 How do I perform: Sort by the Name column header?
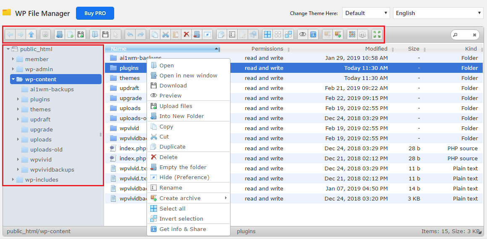click(x=162, y=49)
